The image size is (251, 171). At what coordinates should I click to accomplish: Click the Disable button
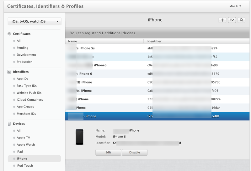pos(135,152)
